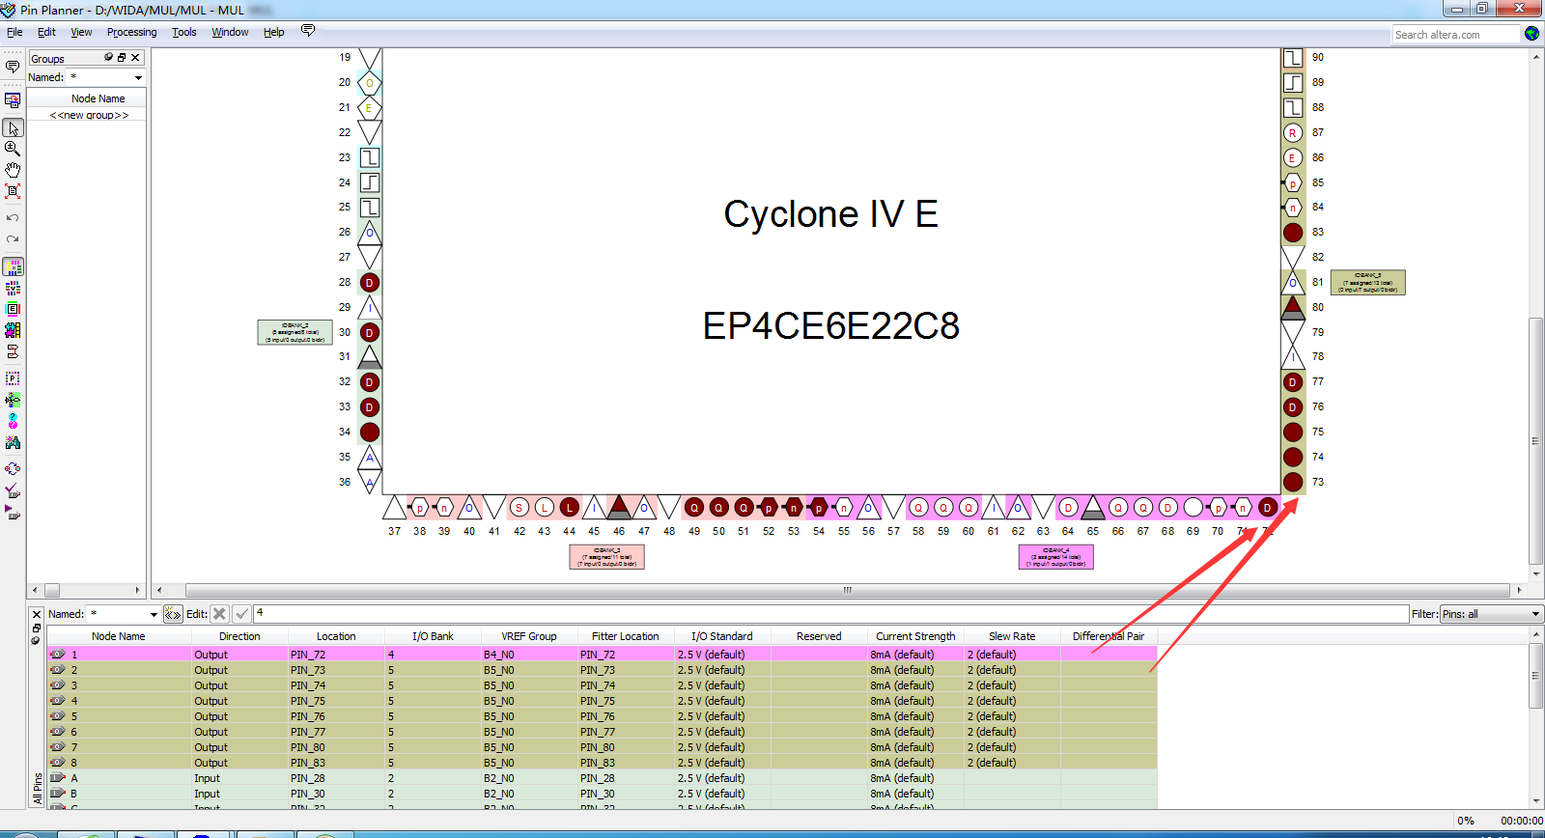
Task: Open the All Pins Named dropdown
Action: [154, 614]
